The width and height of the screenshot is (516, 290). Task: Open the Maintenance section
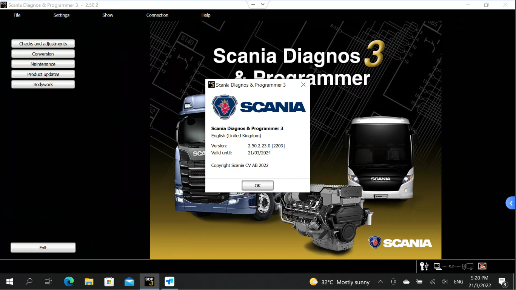pos(43,64)
